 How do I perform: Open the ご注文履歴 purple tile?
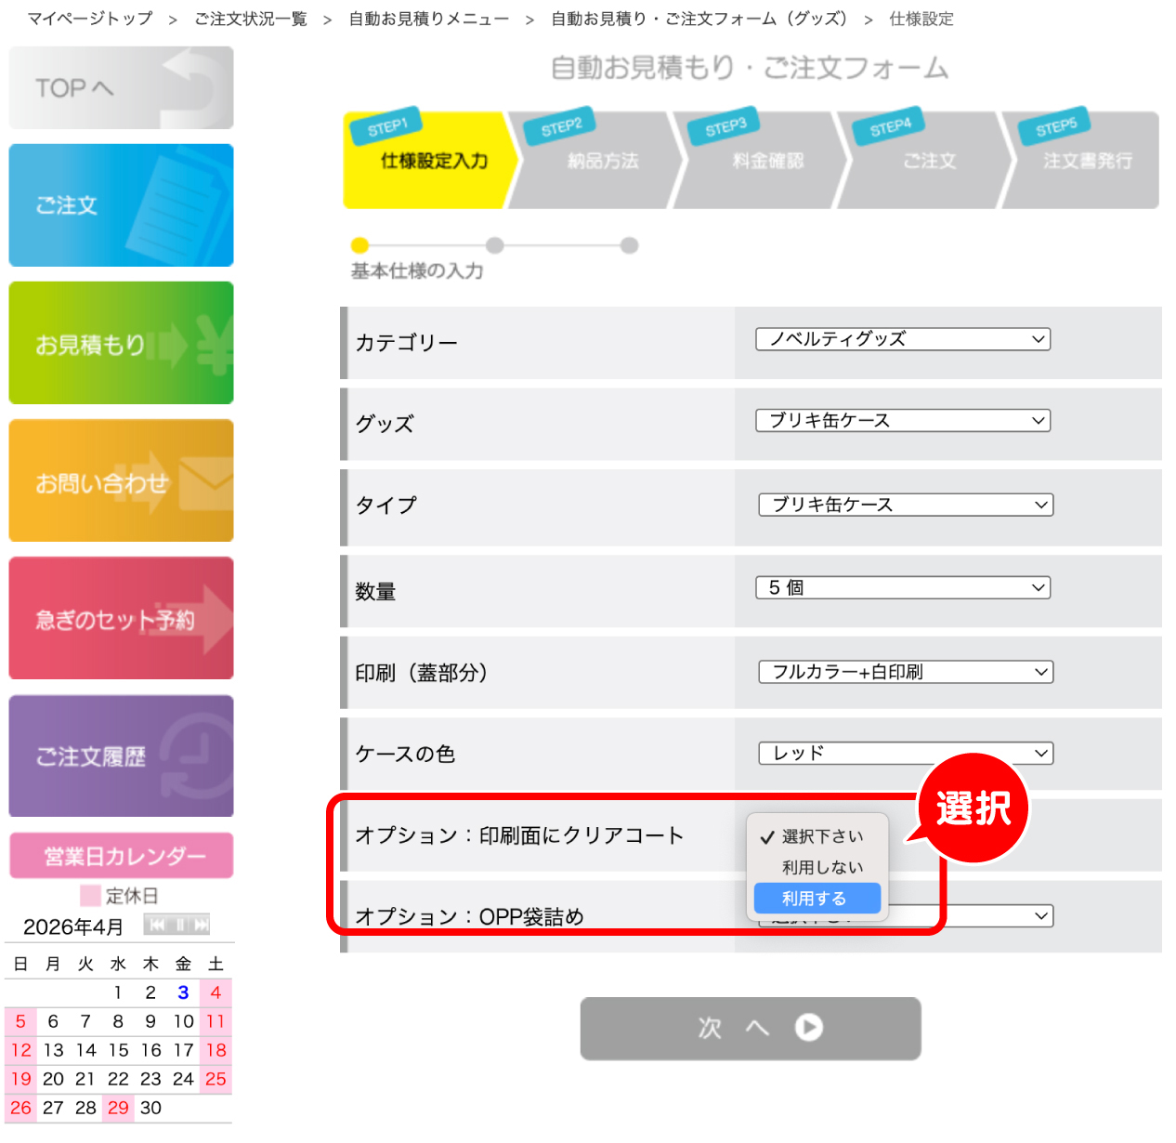point(121,755)
